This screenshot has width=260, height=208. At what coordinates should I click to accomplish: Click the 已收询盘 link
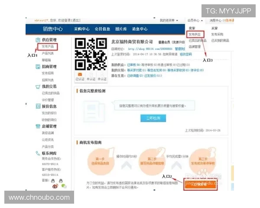135,76
